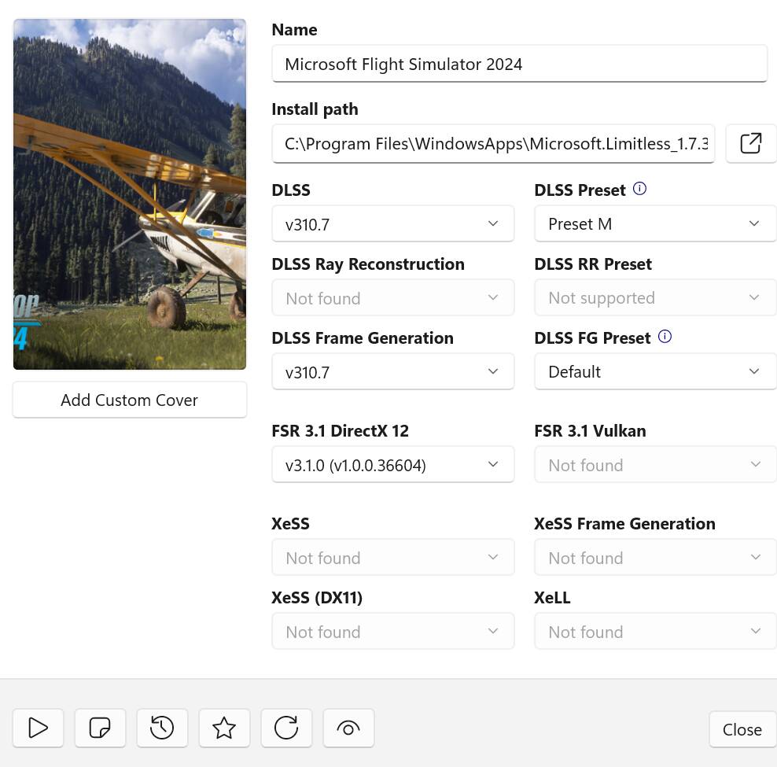
Task: Click the DLSS FG Preset info icon
Action: [x=665, y=337]
